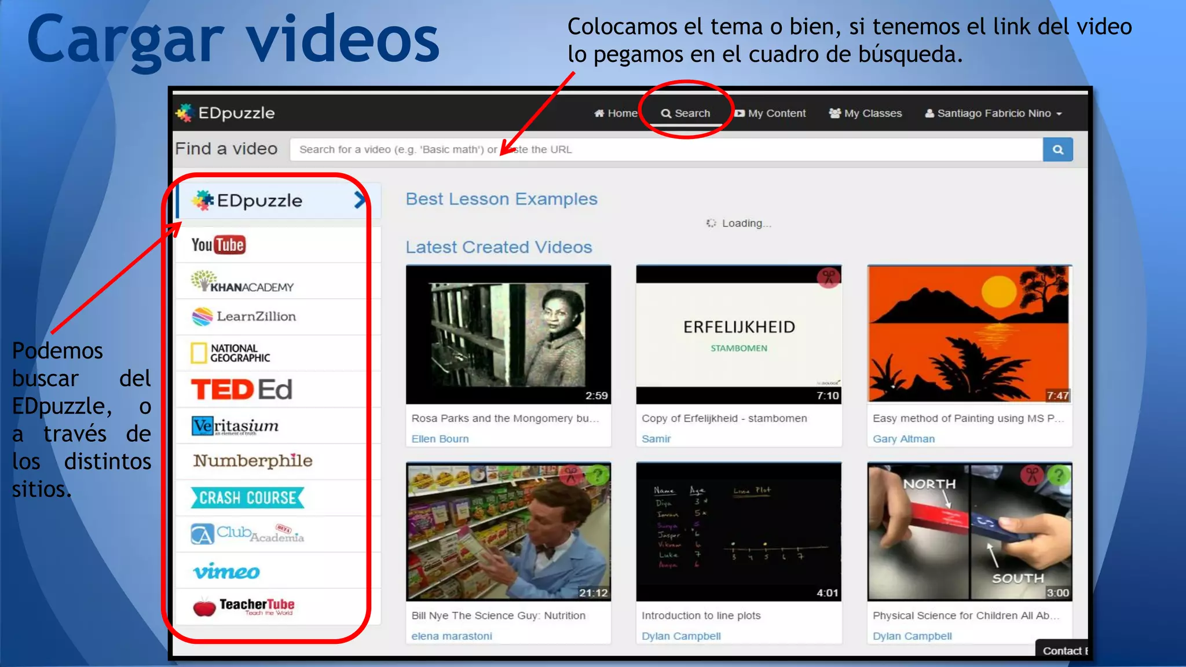Open author link elena marastoni
The image size is (1186, 667).
(x=452, y=636)
